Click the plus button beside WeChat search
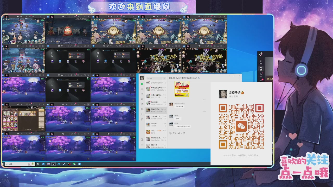 (x=165, y=78)
